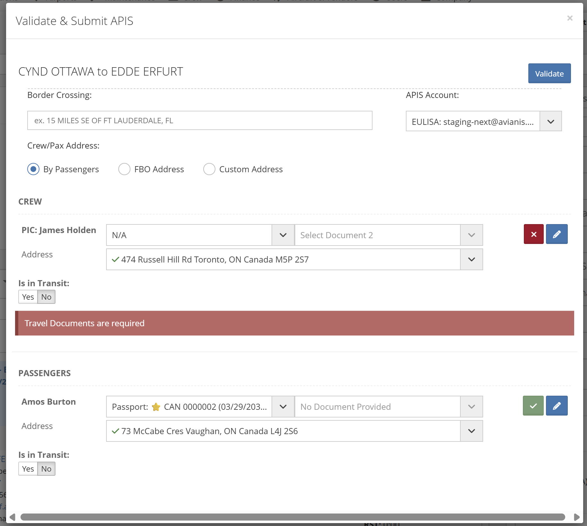The height and width of the screenshot is (526, 587).
Task: Set Amos Burton transit to No
Action: [46, 469]
